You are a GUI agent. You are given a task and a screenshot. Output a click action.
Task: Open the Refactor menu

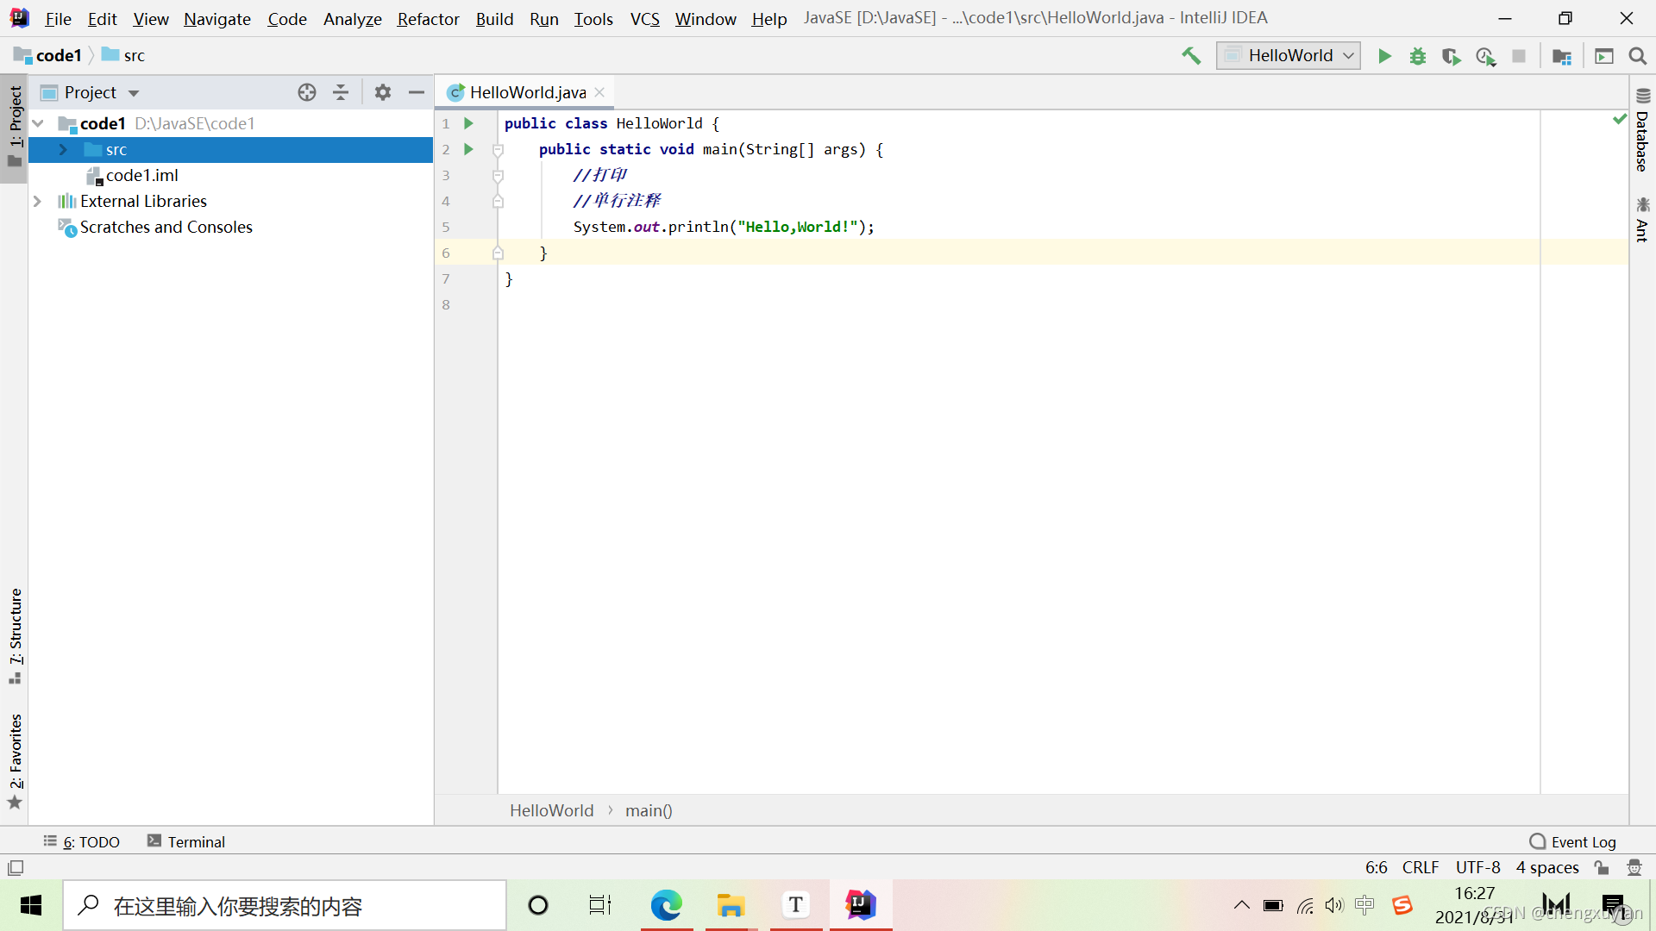[x=428, y=18]
